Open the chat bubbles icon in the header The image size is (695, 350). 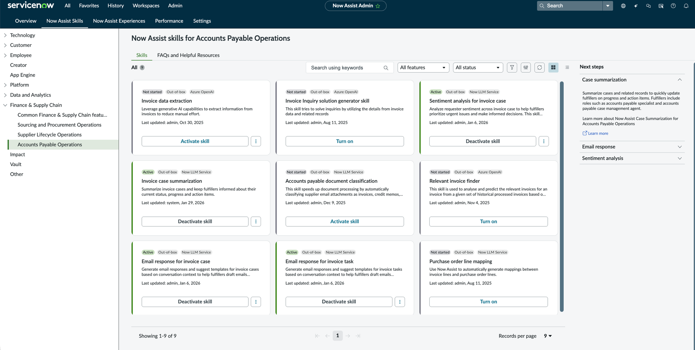pyautogui.click(x=648, y=6)
